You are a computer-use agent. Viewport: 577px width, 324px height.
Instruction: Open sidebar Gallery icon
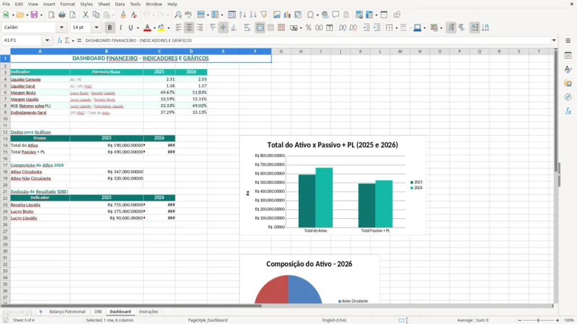(x=568, y=83)
